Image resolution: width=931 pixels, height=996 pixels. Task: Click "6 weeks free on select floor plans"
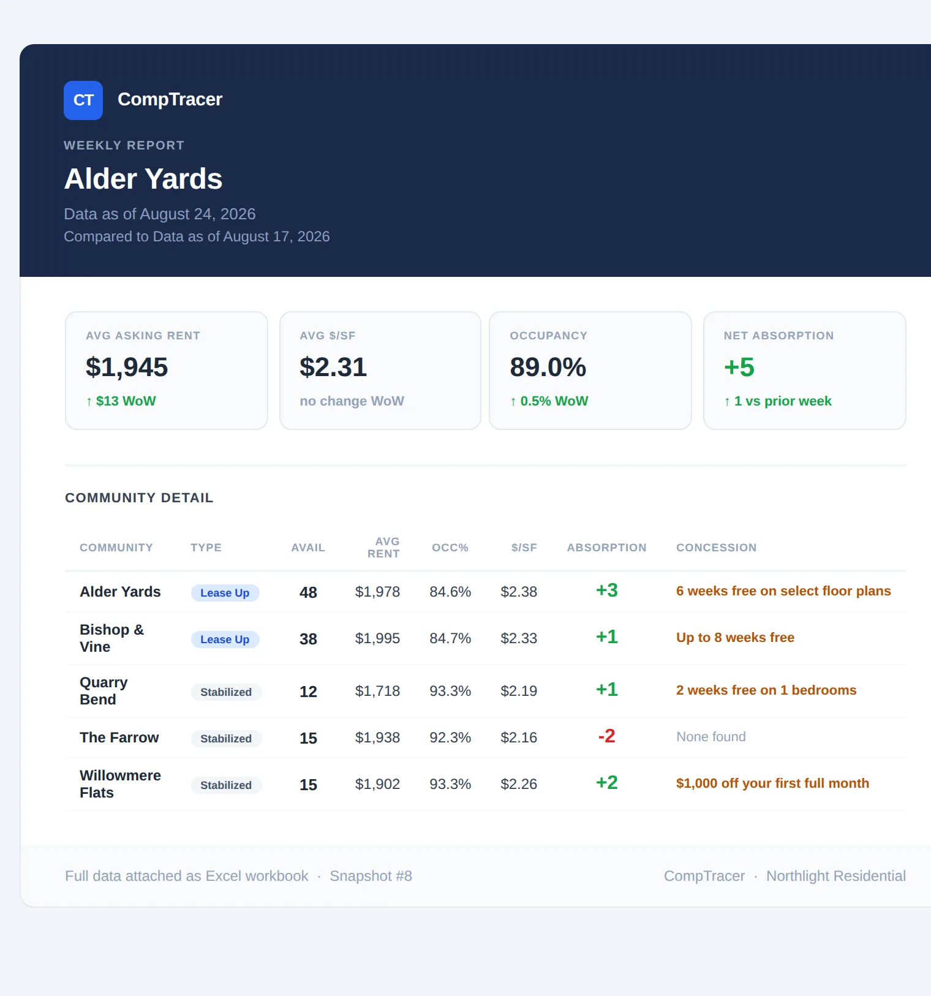coord(783,591)
